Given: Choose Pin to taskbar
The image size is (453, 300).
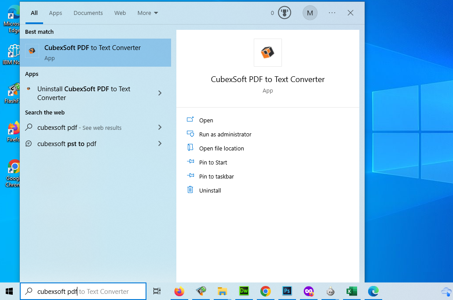Looking at the screenshot, I should click(216, 176).
